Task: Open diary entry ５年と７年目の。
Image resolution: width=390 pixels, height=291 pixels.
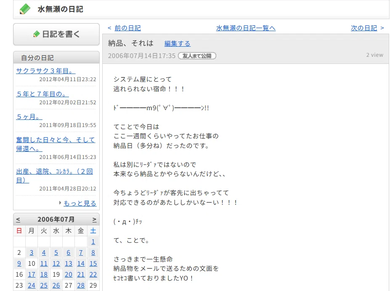Action: 42,94
